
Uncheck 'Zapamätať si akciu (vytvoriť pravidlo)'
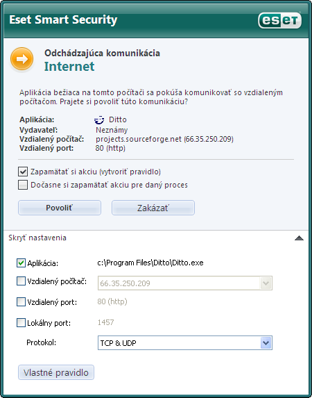tap(23, 172)
